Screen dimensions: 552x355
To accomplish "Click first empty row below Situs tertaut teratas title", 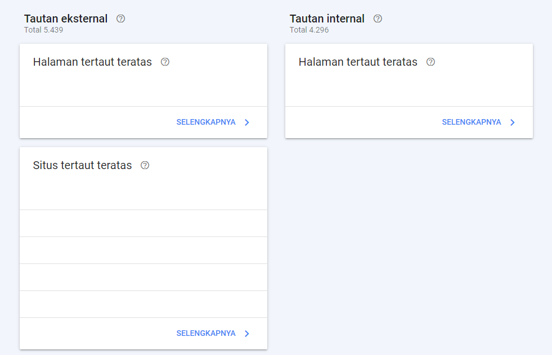I will (143, 223).
